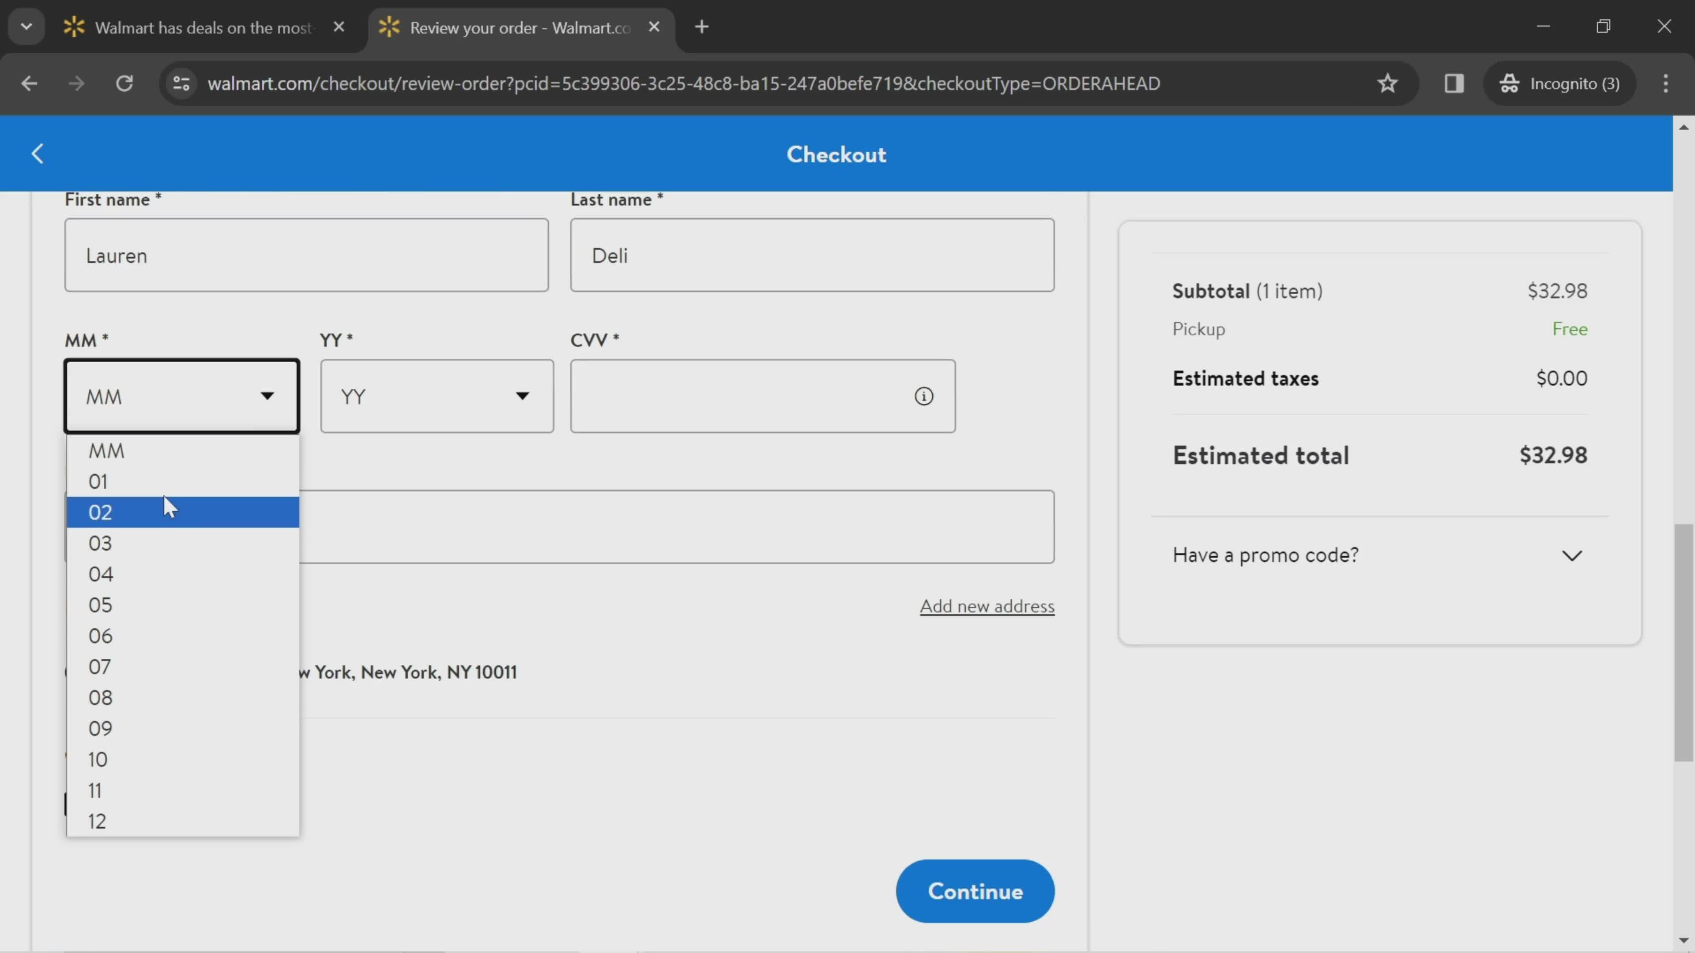Click the 'Estimated total' label
The image size is (1695, 953).
click(1261, 455)
